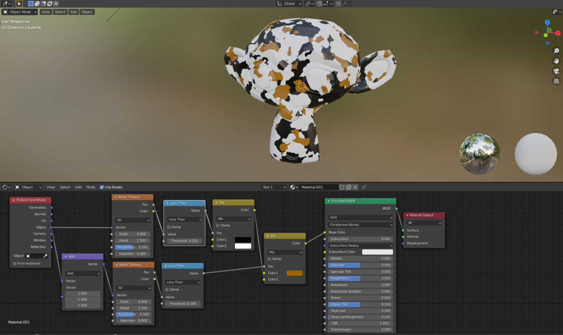
Task: Open the node editor type menu
Action: [x=7, y=187]
